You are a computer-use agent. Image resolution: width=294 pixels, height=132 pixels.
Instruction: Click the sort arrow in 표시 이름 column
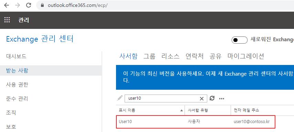click(x=181, y=110)
